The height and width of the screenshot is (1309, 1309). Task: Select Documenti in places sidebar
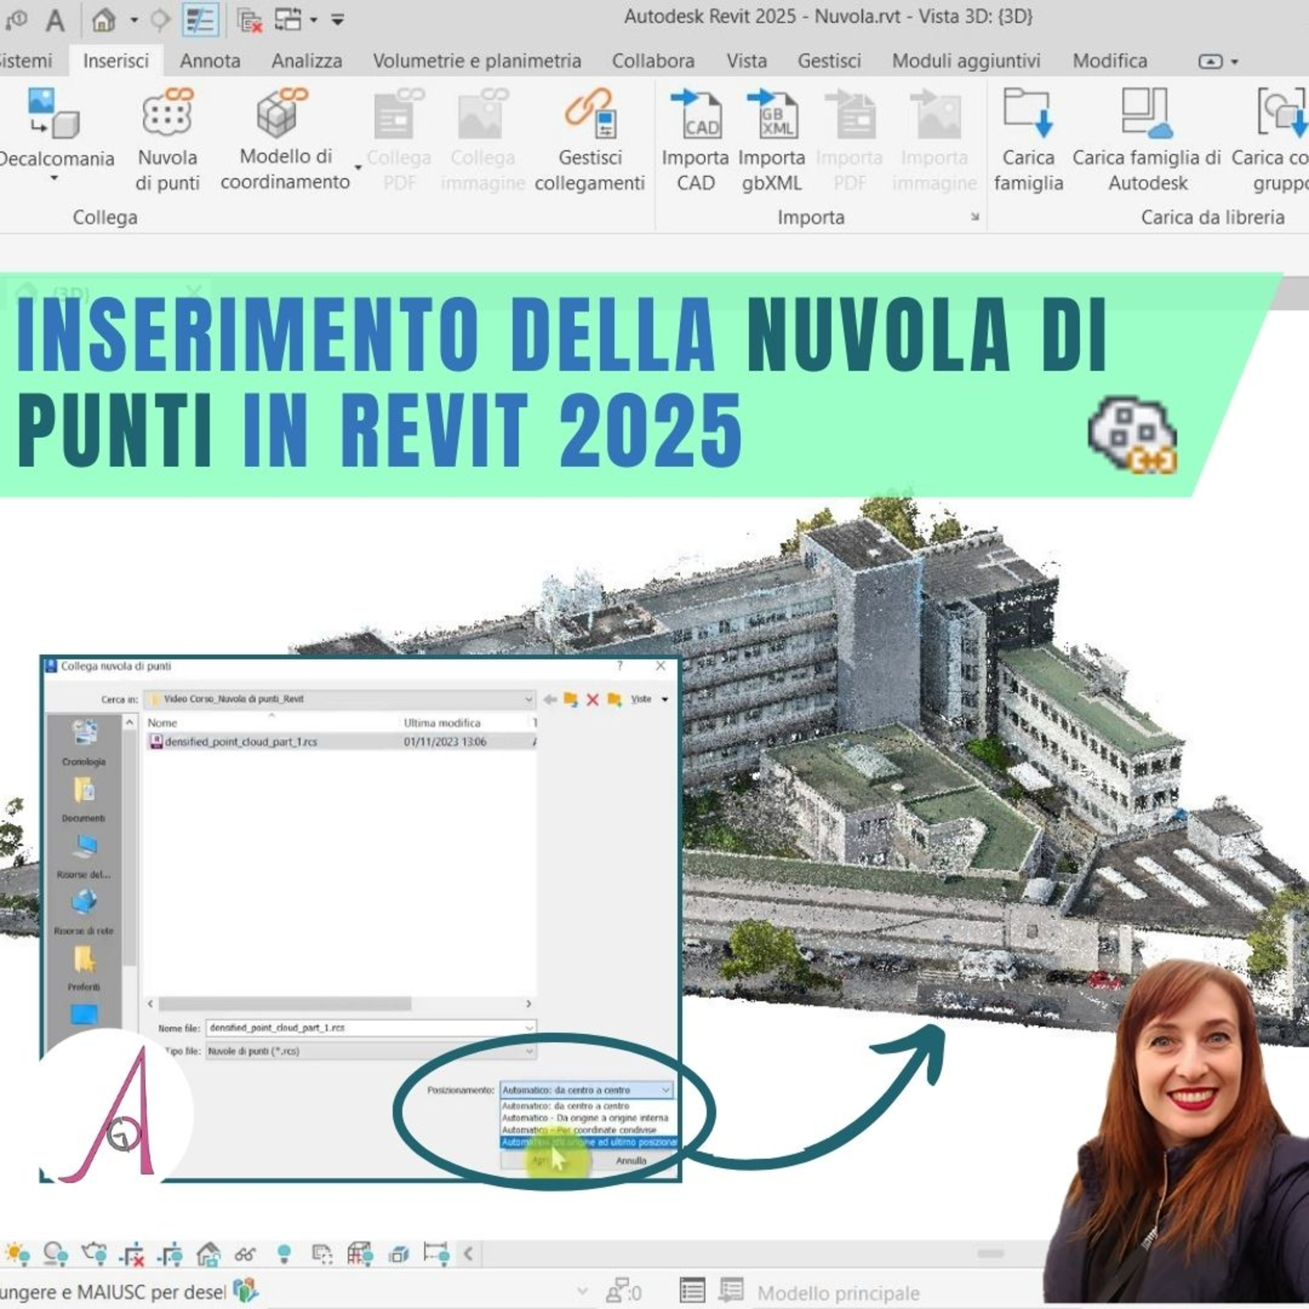click(83, 799)
